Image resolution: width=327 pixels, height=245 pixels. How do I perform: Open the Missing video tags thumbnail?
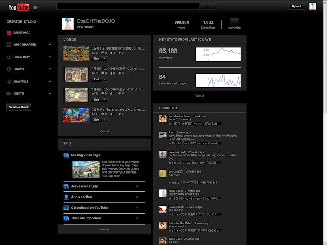click(86, 169)
